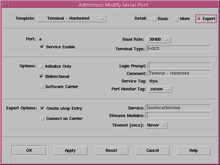Screen dimensions: 220x165
Task: Expand the Baud Rate 38400 dropdown
Action: pyautogui.click(x=159, y=39)
